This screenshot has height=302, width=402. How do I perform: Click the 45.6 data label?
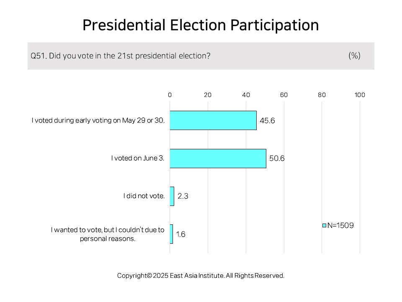(267, 121)
